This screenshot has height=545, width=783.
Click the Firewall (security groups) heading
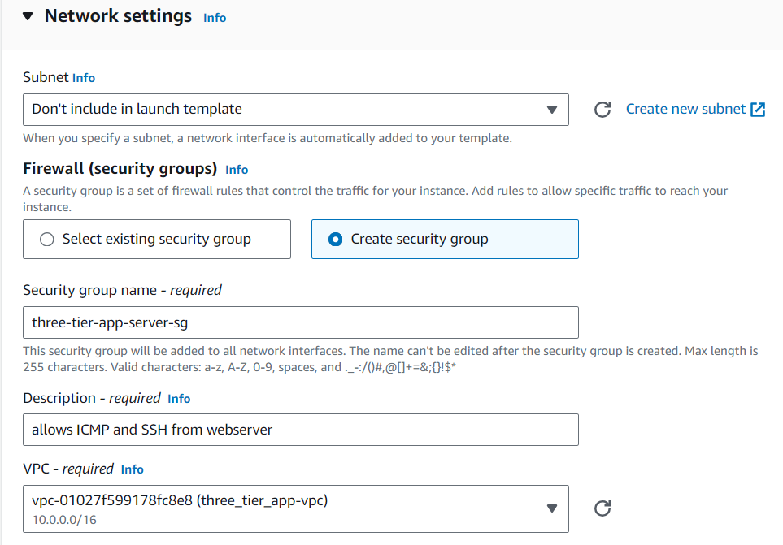pyautogui.click(x=120, y=169)
